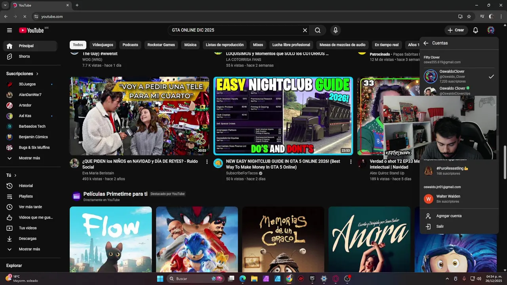Select the Rockstar Games filter chip
This screenshot has height=285, width=507.
pyautogui.click(x=161, y=45)
